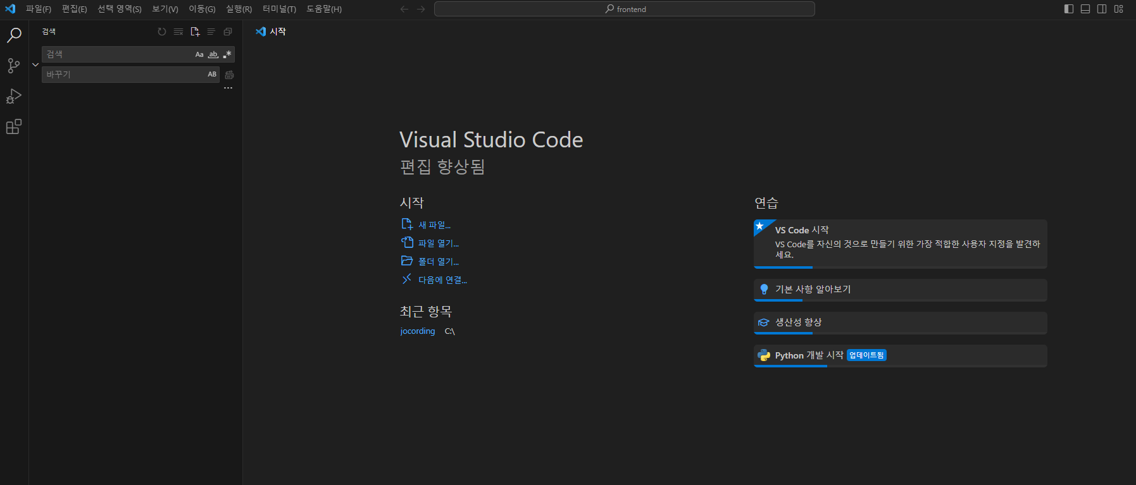Screen dimensions: 1136x485
Task: Enable regular expression search option
Action: (x=227, y=54)
